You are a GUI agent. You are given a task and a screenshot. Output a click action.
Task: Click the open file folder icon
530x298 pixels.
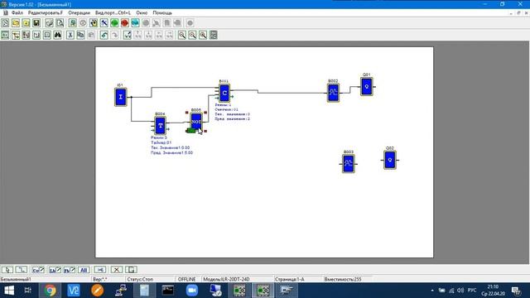[x=16, y=23]
